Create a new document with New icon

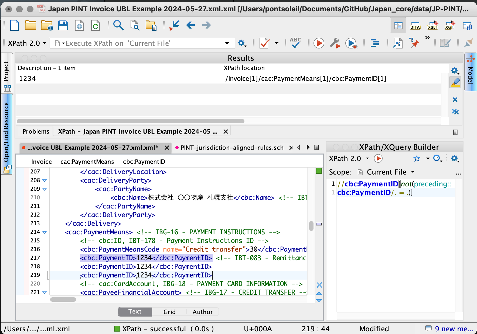pos(15,26)
